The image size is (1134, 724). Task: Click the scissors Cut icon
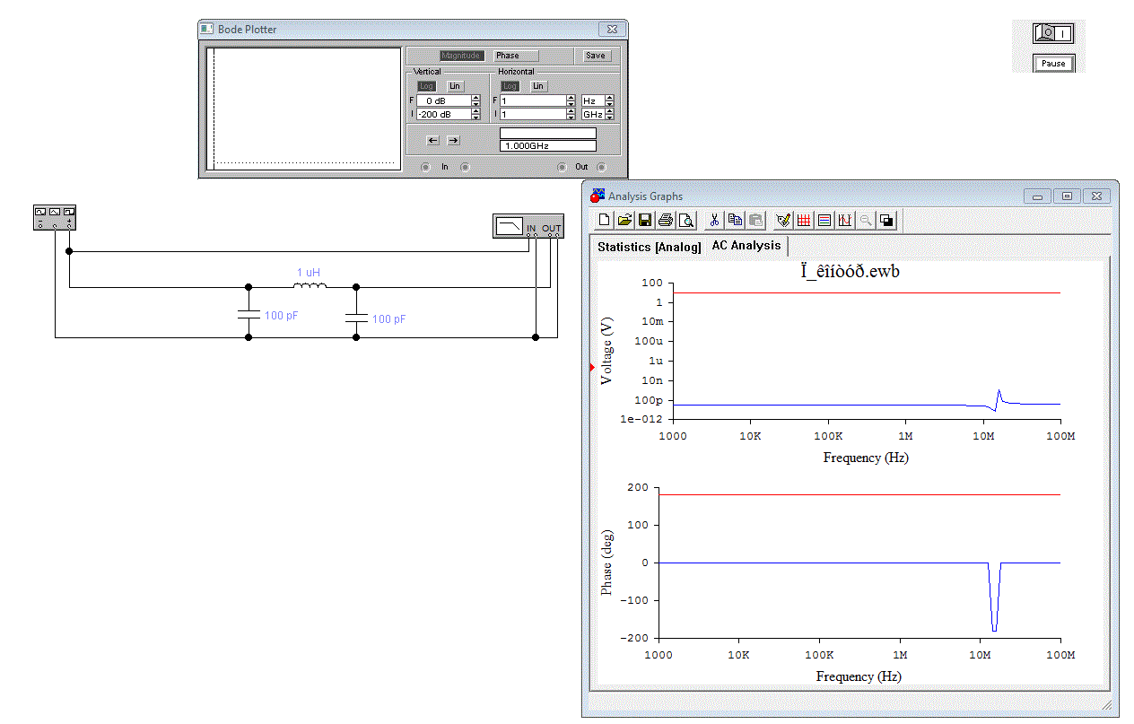click(715, 220)
